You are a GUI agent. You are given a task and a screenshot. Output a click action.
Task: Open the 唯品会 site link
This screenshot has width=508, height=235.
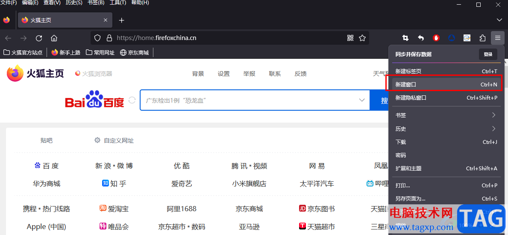[114, 226]
